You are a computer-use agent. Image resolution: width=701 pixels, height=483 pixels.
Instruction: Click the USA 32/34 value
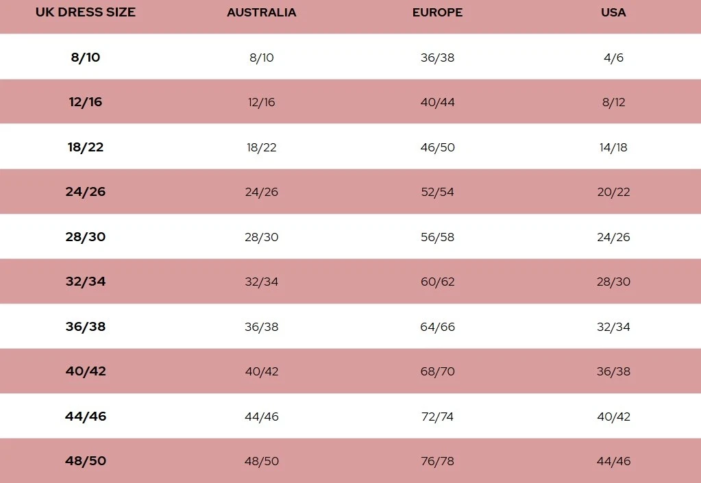point(613,327)
